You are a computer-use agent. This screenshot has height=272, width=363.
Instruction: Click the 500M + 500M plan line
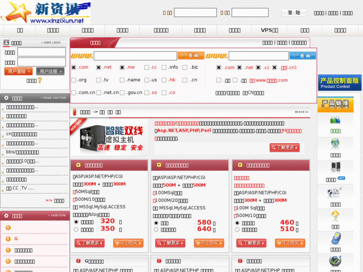click(x=179, y=185)
